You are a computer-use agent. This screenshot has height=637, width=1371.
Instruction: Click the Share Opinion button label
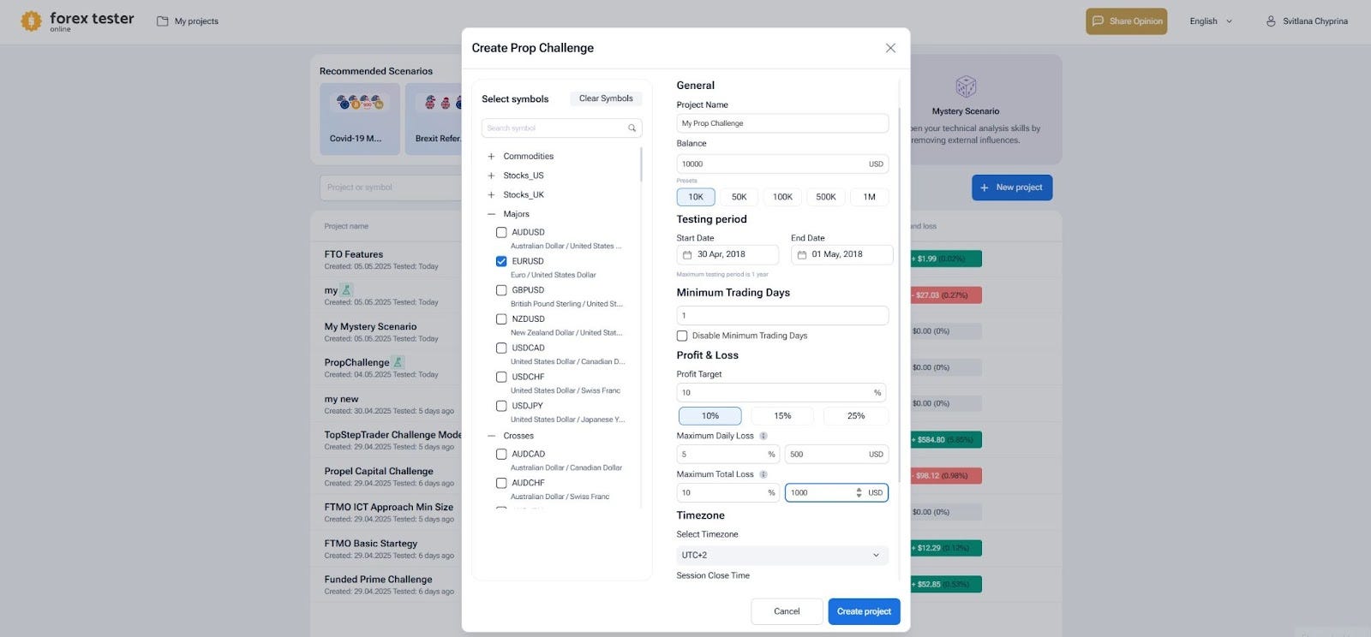pyautogui.click(x=1136, y=21)
